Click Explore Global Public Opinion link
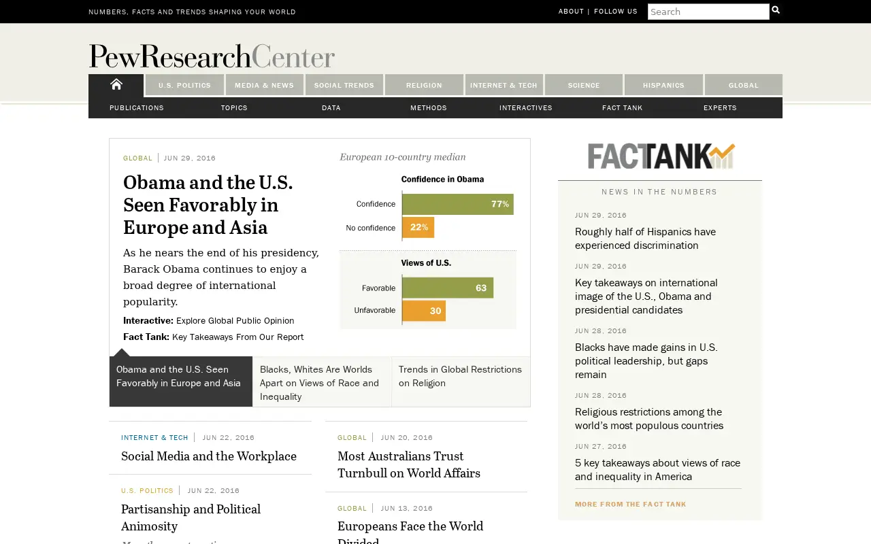This screenshot has width=871, height=544. [x=235, y=320]
